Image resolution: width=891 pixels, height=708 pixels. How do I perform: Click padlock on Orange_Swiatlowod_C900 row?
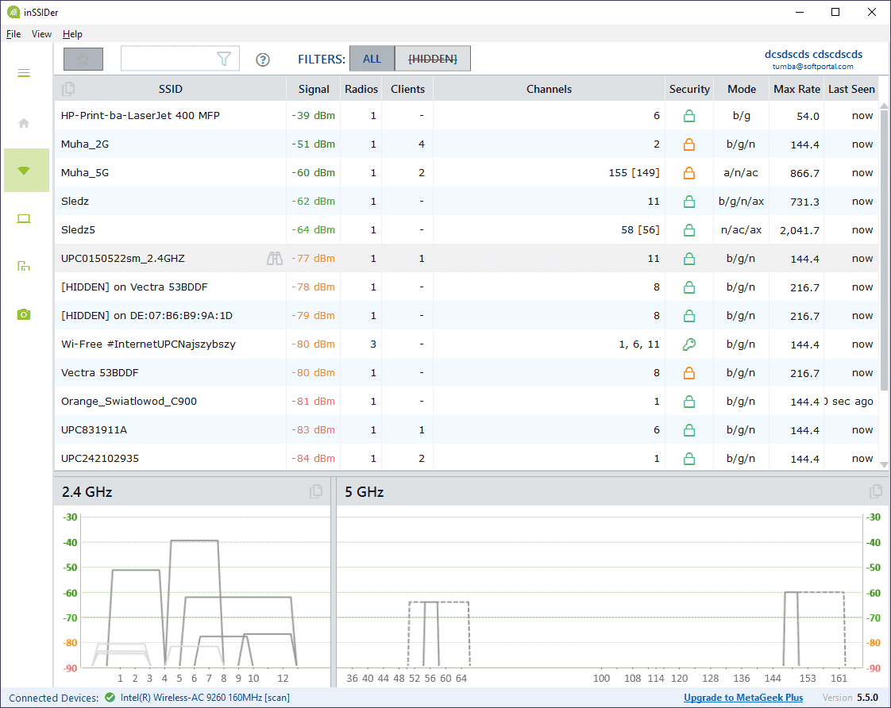point(689,402)
